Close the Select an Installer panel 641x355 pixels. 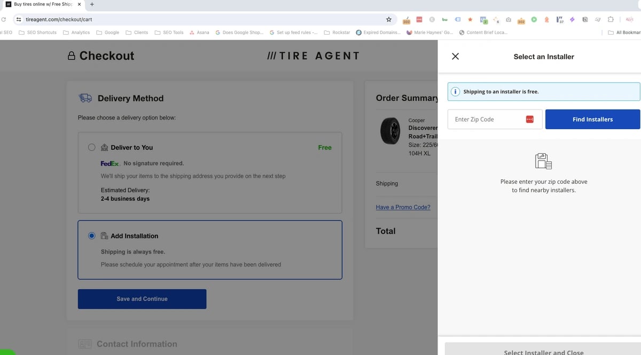455,57
